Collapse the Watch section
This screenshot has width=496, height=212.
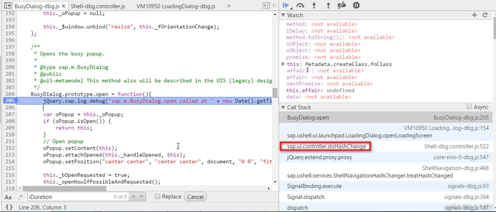(x=283, y=15)
